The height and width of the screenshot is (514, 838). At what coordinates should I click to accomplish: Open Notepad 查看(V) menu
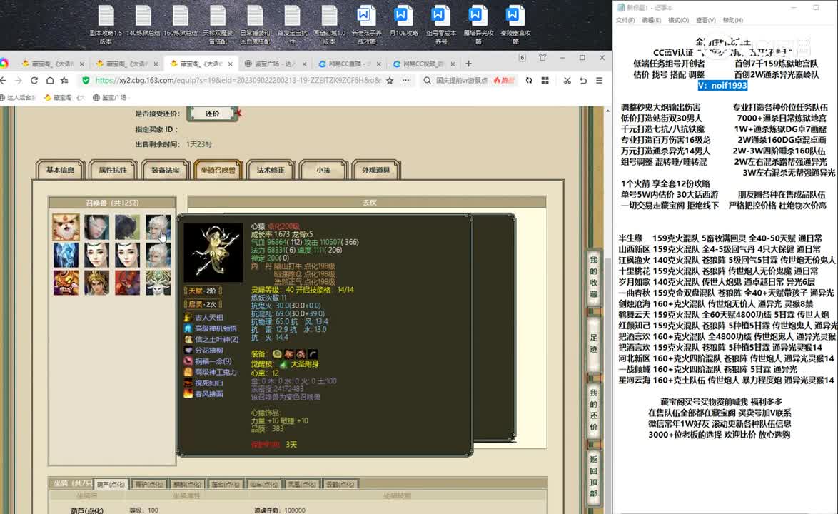(705, 20)
